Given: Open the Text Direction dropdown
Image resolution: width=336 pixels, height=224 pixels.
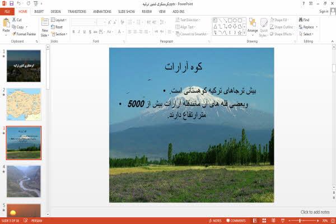Looking at the screenshot, I should point(188,20).
